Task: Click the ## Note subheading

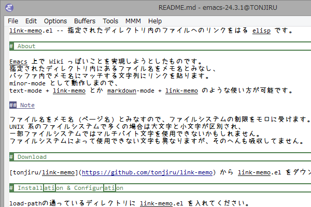Action: point(22,105)
